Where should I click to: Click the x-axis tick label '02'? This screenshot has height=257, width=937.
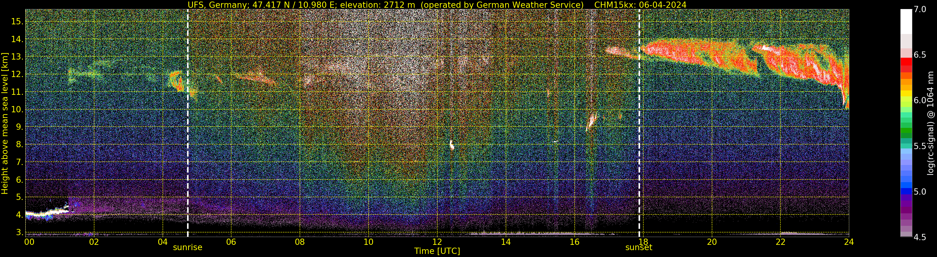(x=94, y=242)
